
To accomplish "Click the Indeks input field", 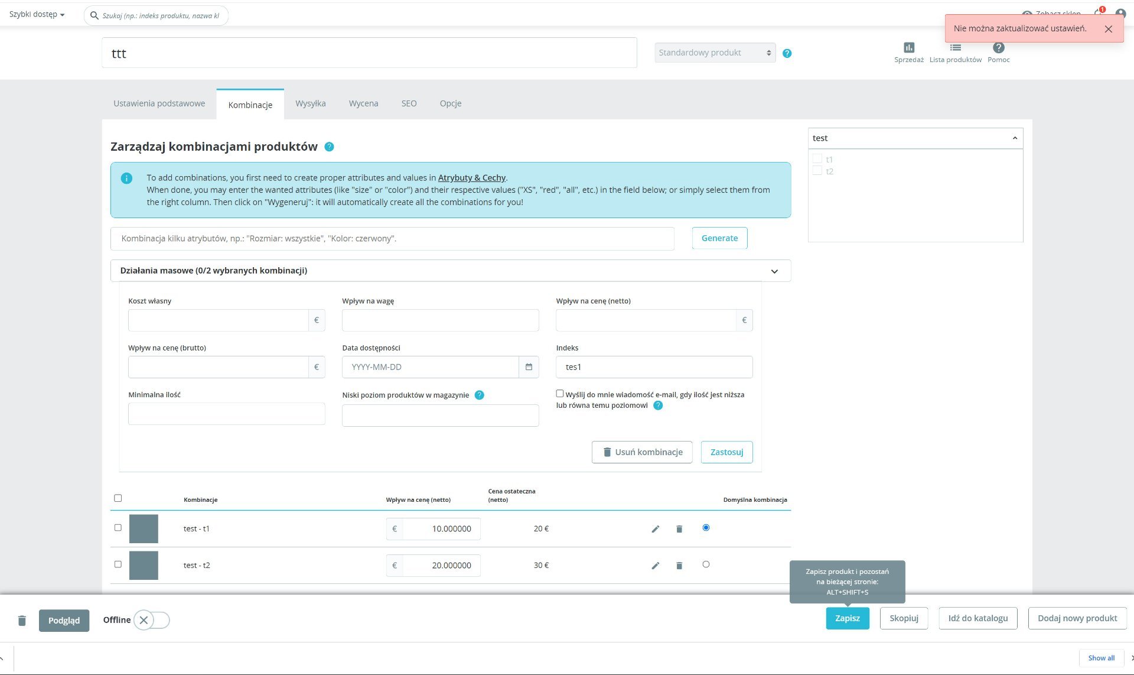I will click(654, 367).
